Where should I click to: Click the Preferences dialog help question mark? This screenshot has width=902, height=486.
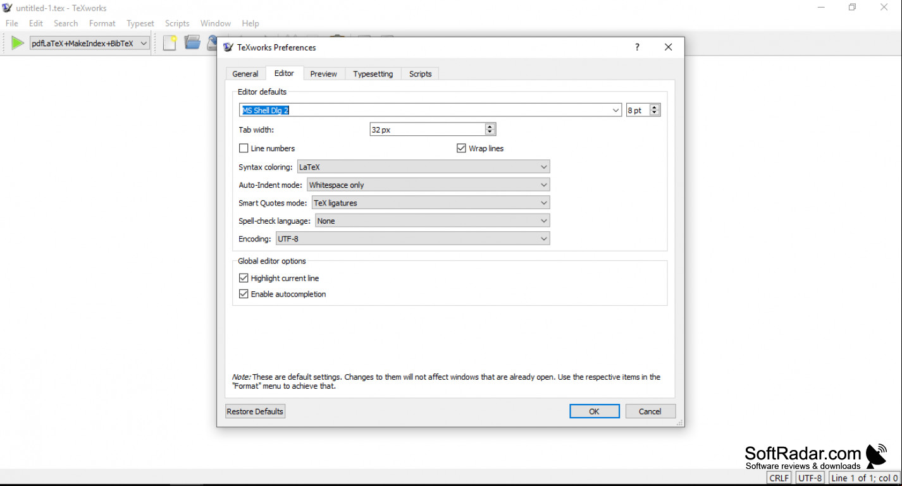(637, 47)
